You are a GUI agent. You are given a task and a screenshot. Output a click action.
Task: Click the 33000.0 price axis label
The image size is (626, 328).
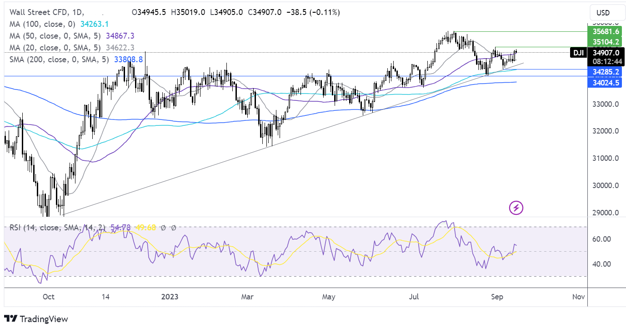[606, 104]
